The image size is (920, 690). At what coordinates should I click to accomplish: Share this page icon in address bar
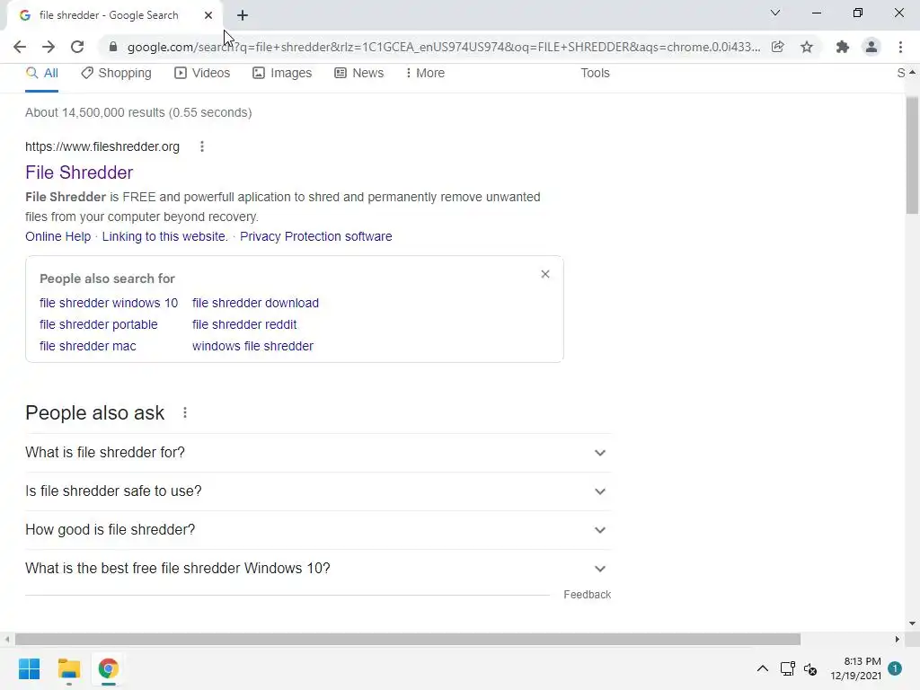click(778, 47)
